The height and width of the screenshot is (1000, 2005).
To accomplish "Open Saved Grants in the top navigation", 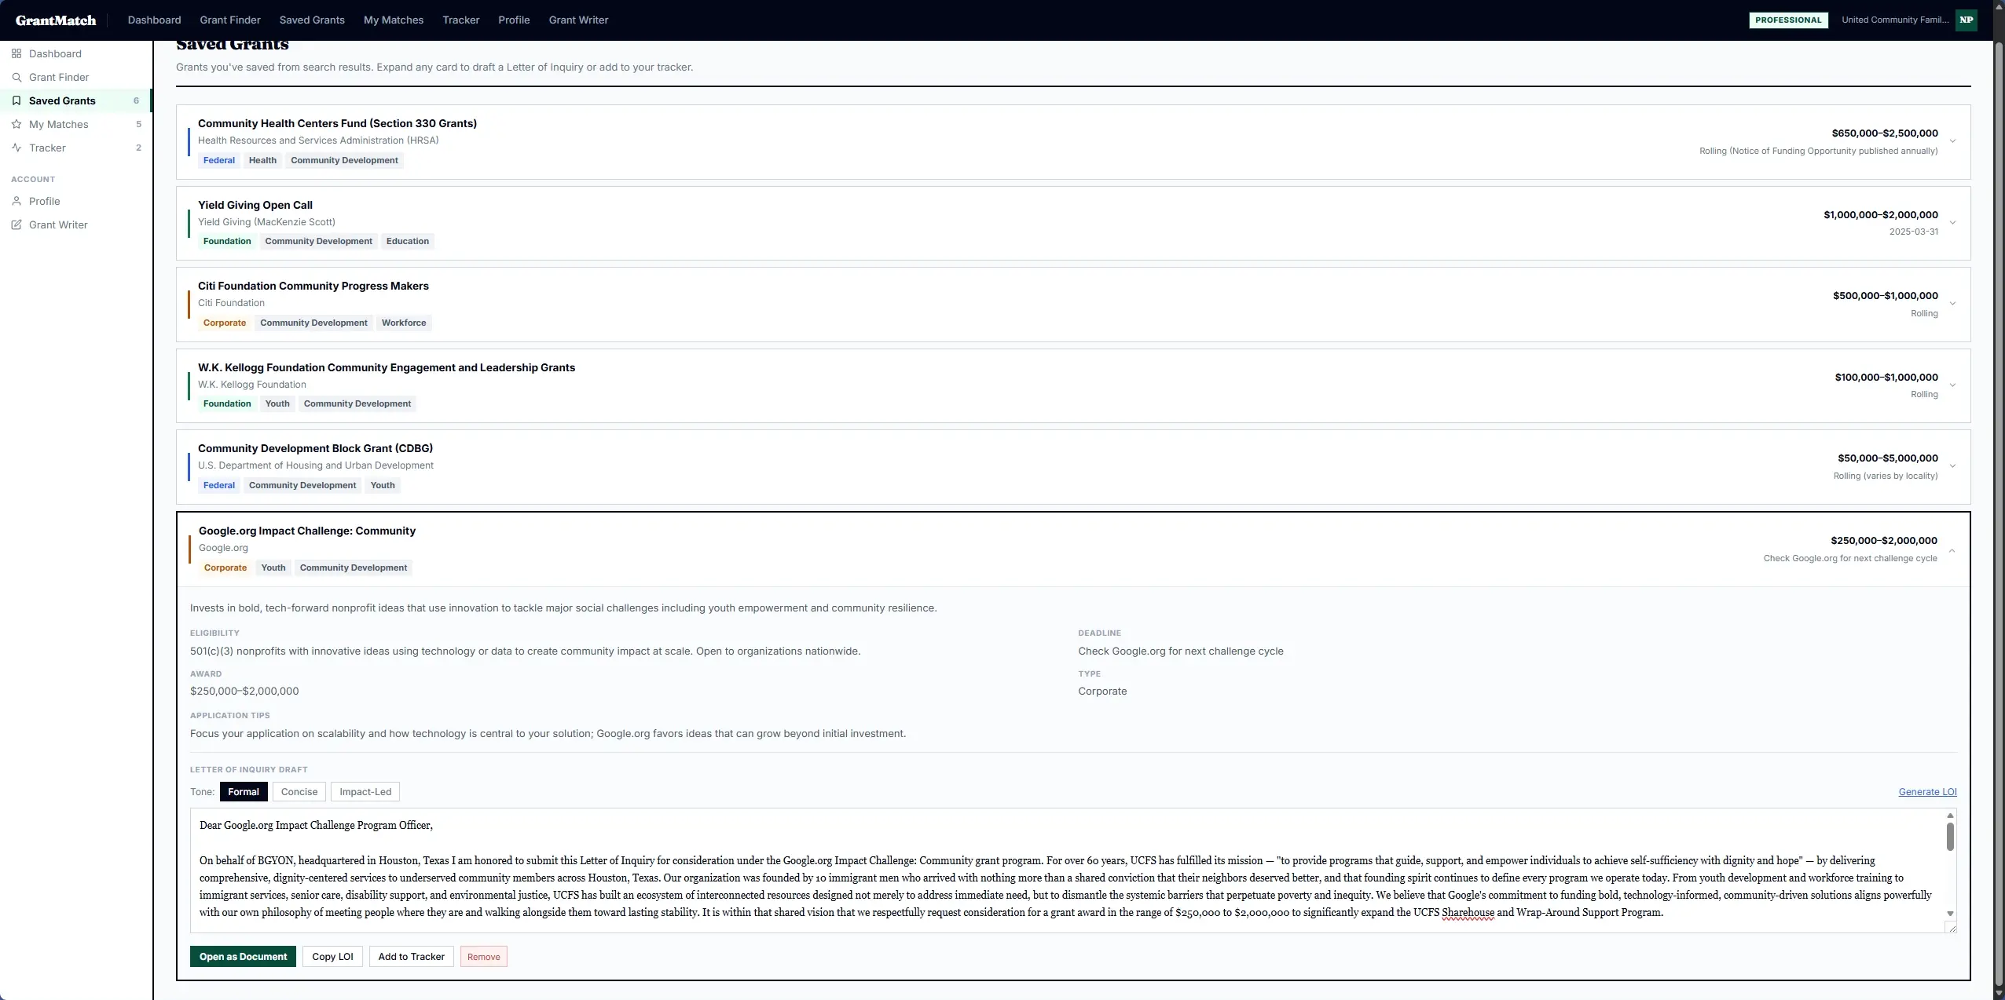I will 312,20.
